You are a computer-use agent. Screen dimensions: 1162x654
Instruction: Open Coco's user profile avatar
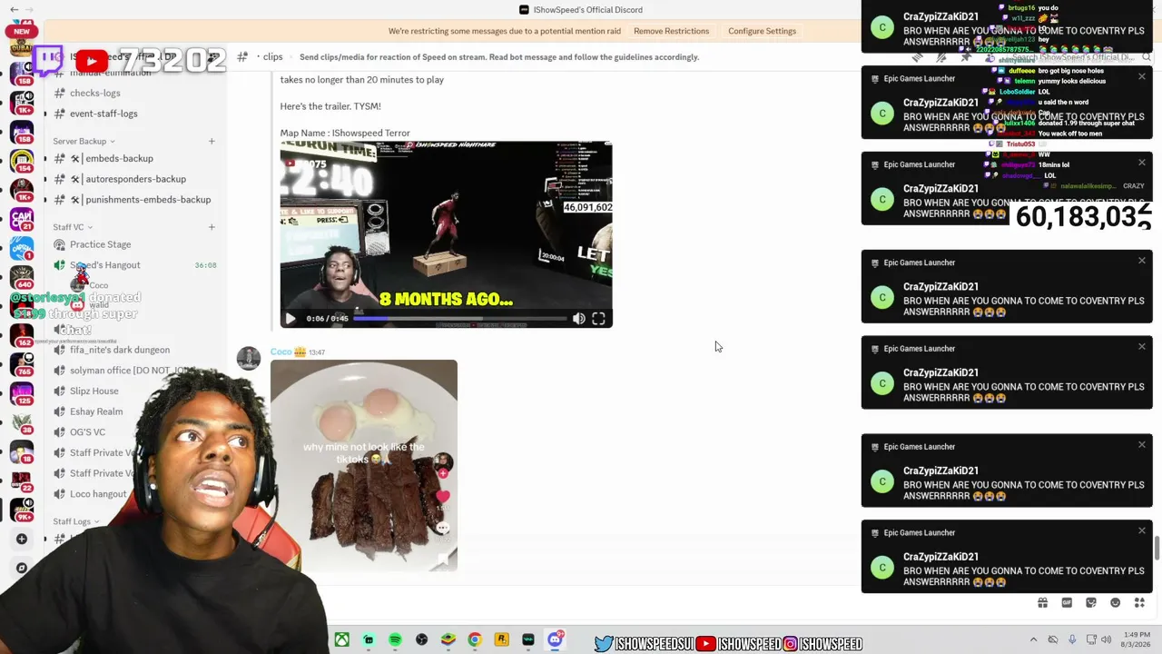pos(249,358)
